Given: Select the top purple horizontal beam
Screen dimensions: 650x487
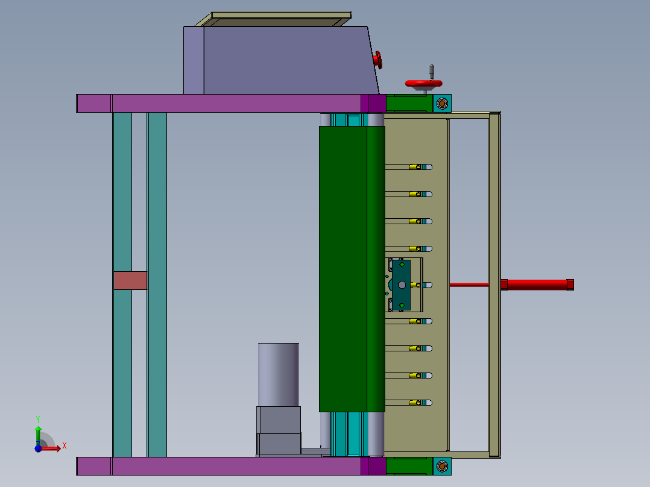Looking at the screenshot, I should [231, 103].
